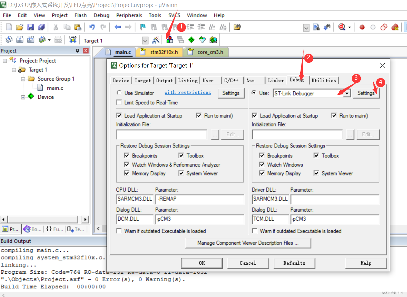Click Manage Component Viewer Description Files
Image resolution: width=407 pixels, height=297 pixels.
click(248, 243)
